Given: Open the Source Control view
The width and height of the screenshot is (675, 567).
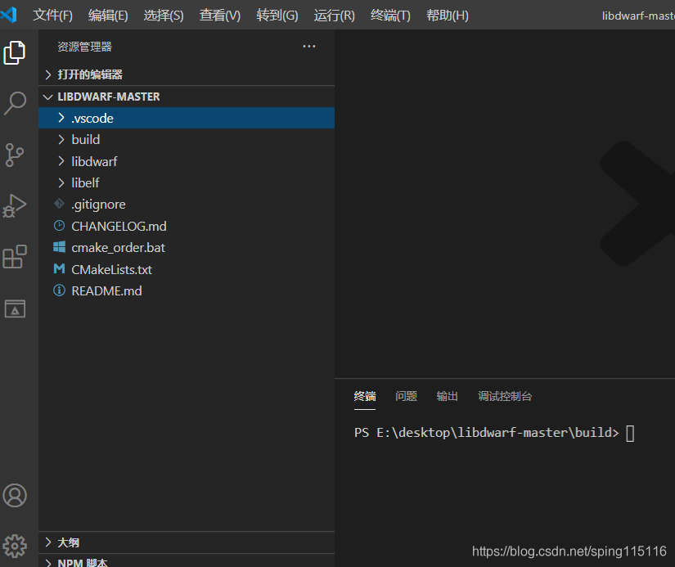Looking at the screenshot, I should (x=14, y=155).
